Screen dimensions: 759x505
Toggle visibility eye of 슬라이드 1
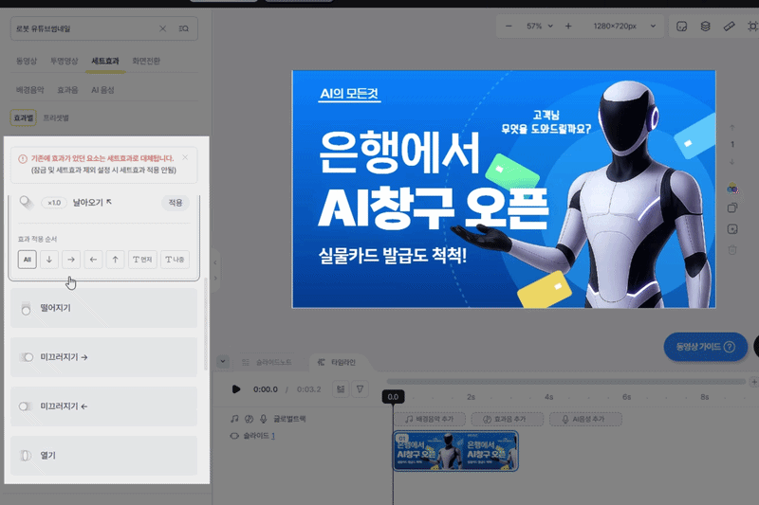[x=234, y=436]
